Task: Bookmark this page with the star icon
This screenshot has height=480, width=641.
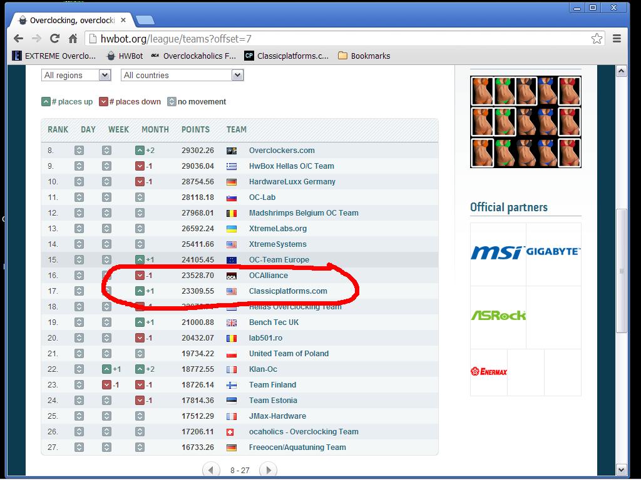Action: point(597,38)
